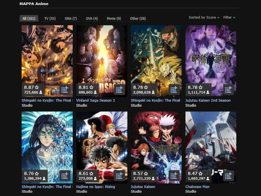The width and height of the screenshot is (261, 196).
Task: Select the add-to-list icon on Jujutsu Kaisen 2nd Season
Action: point(228,90)
